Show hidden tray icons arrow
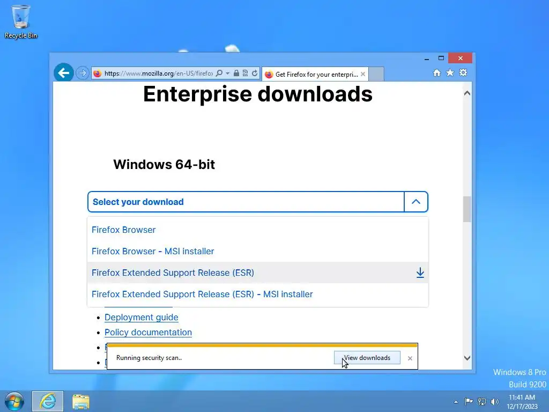Viewport: 549px width, 412px height. [456, 402]
